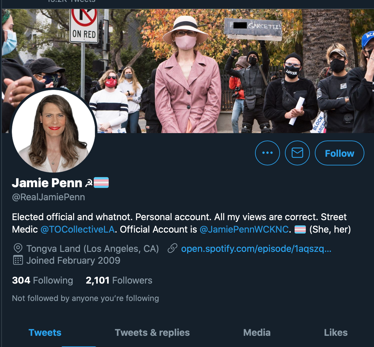Click the envelope message icon

[297, 153]
